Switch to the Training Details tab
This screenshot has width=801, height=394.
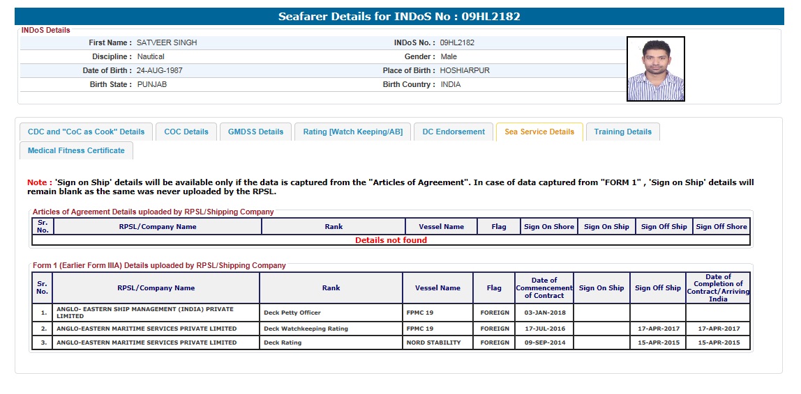622,132
